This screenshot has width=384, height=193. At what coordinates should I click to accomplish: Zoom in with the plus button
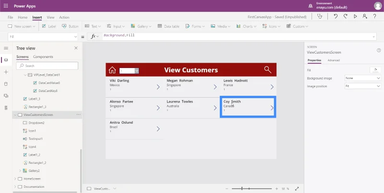276,189
